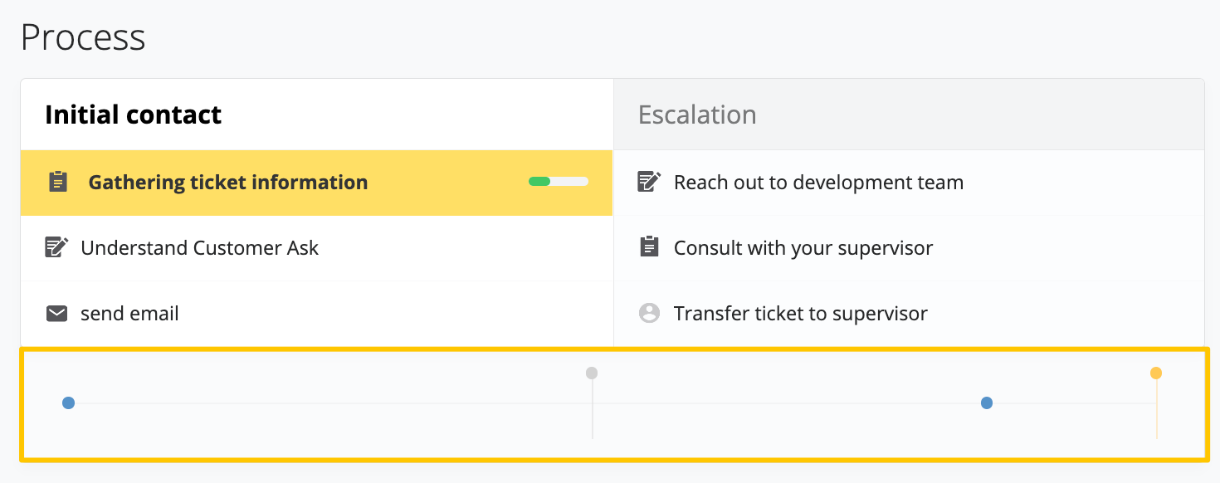
Task: Choose Transfer ticket to supervisor step
Action: (909, 314)
